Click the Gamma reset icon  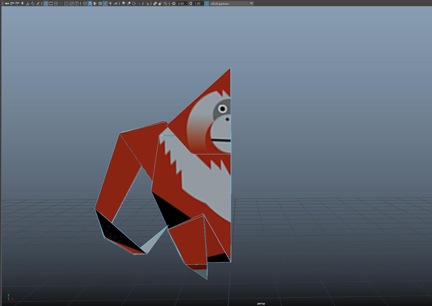[x=190, y=3]
